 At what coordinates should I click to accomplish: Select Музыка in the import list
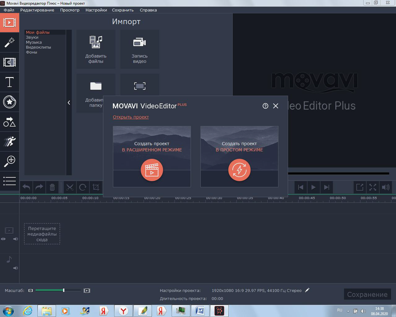click(x=34, y=42)
